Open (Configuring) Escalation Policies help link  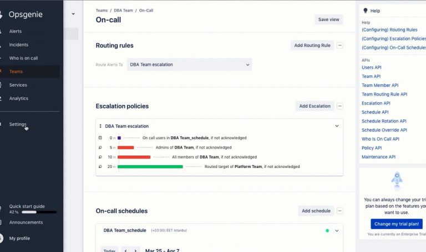(394, 39)
